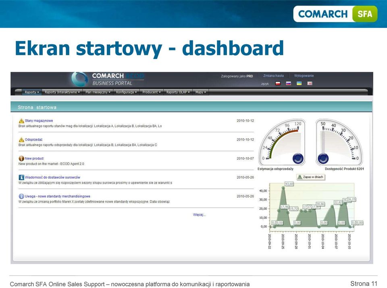Click the 2010-10-10 axis date label
387x288 pixels.
pyautogui.click(x=349, y=241)
